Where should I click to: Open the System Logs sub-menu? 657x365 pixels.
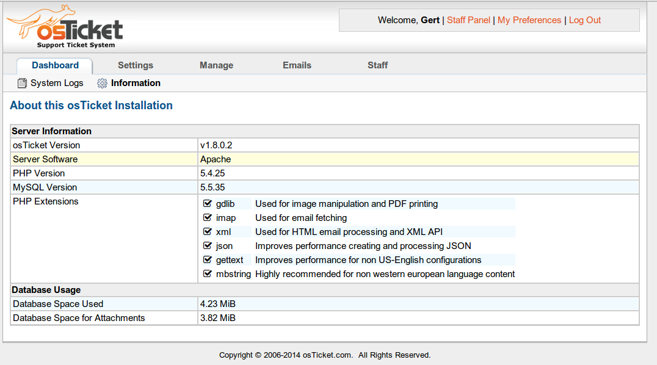point(57,83)
